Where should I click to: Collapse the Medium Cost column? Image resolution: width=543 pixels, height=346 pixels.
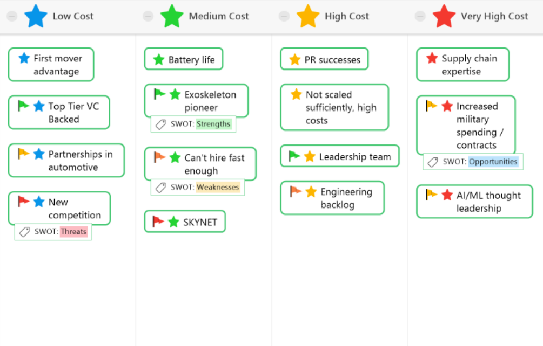click(148, 17)
